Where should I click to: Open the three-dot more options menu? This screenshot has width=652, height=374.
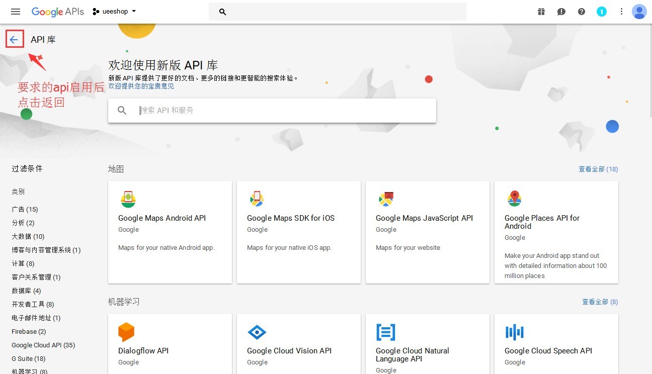[621, 12]
